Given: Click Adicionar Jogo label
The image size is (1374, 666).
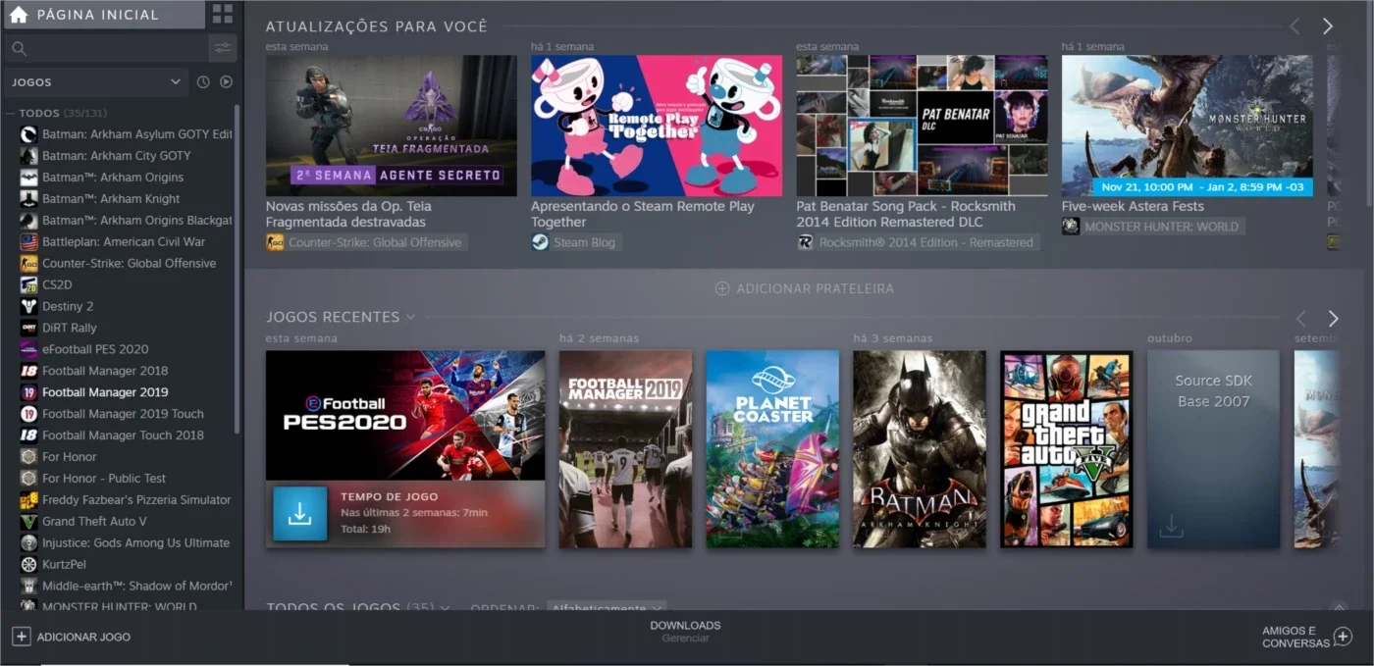Looking at the screenshot, I should [x=83, y=637].
